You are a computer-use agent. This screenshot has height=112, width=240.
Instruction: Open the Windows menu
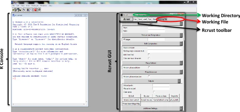tap(44, 6)
